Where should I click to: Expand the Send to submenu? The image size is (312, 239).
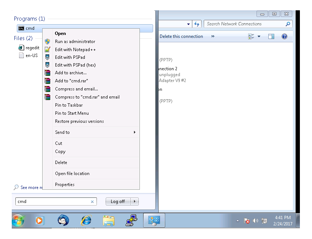point(135,132)
